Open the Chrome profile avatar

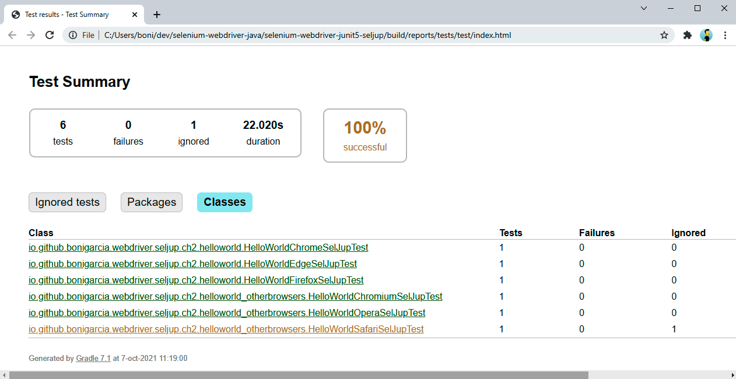[706, 35]
